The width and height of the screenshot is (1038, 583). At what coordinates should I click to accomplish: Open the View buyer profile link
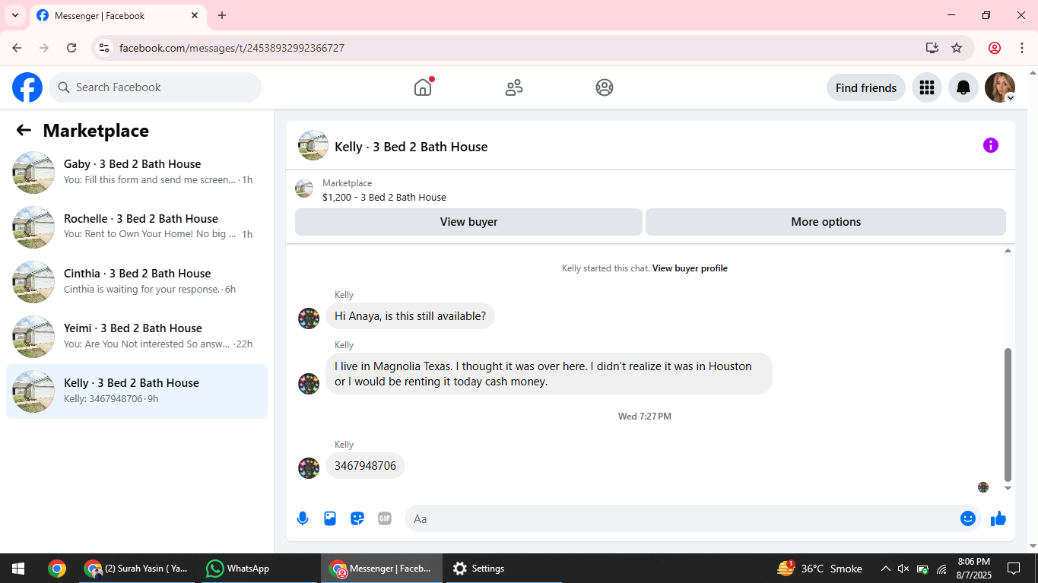coord(690,268)
